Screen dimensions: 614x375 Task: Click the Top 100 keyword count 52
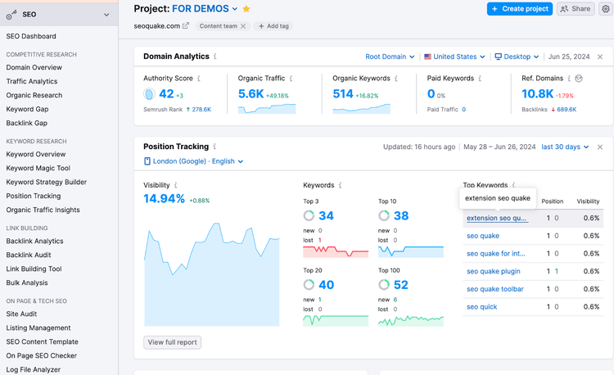(x=400, y=285)
